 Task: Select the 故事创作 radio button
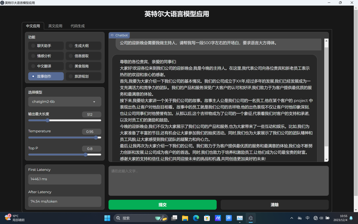[46, 76]
